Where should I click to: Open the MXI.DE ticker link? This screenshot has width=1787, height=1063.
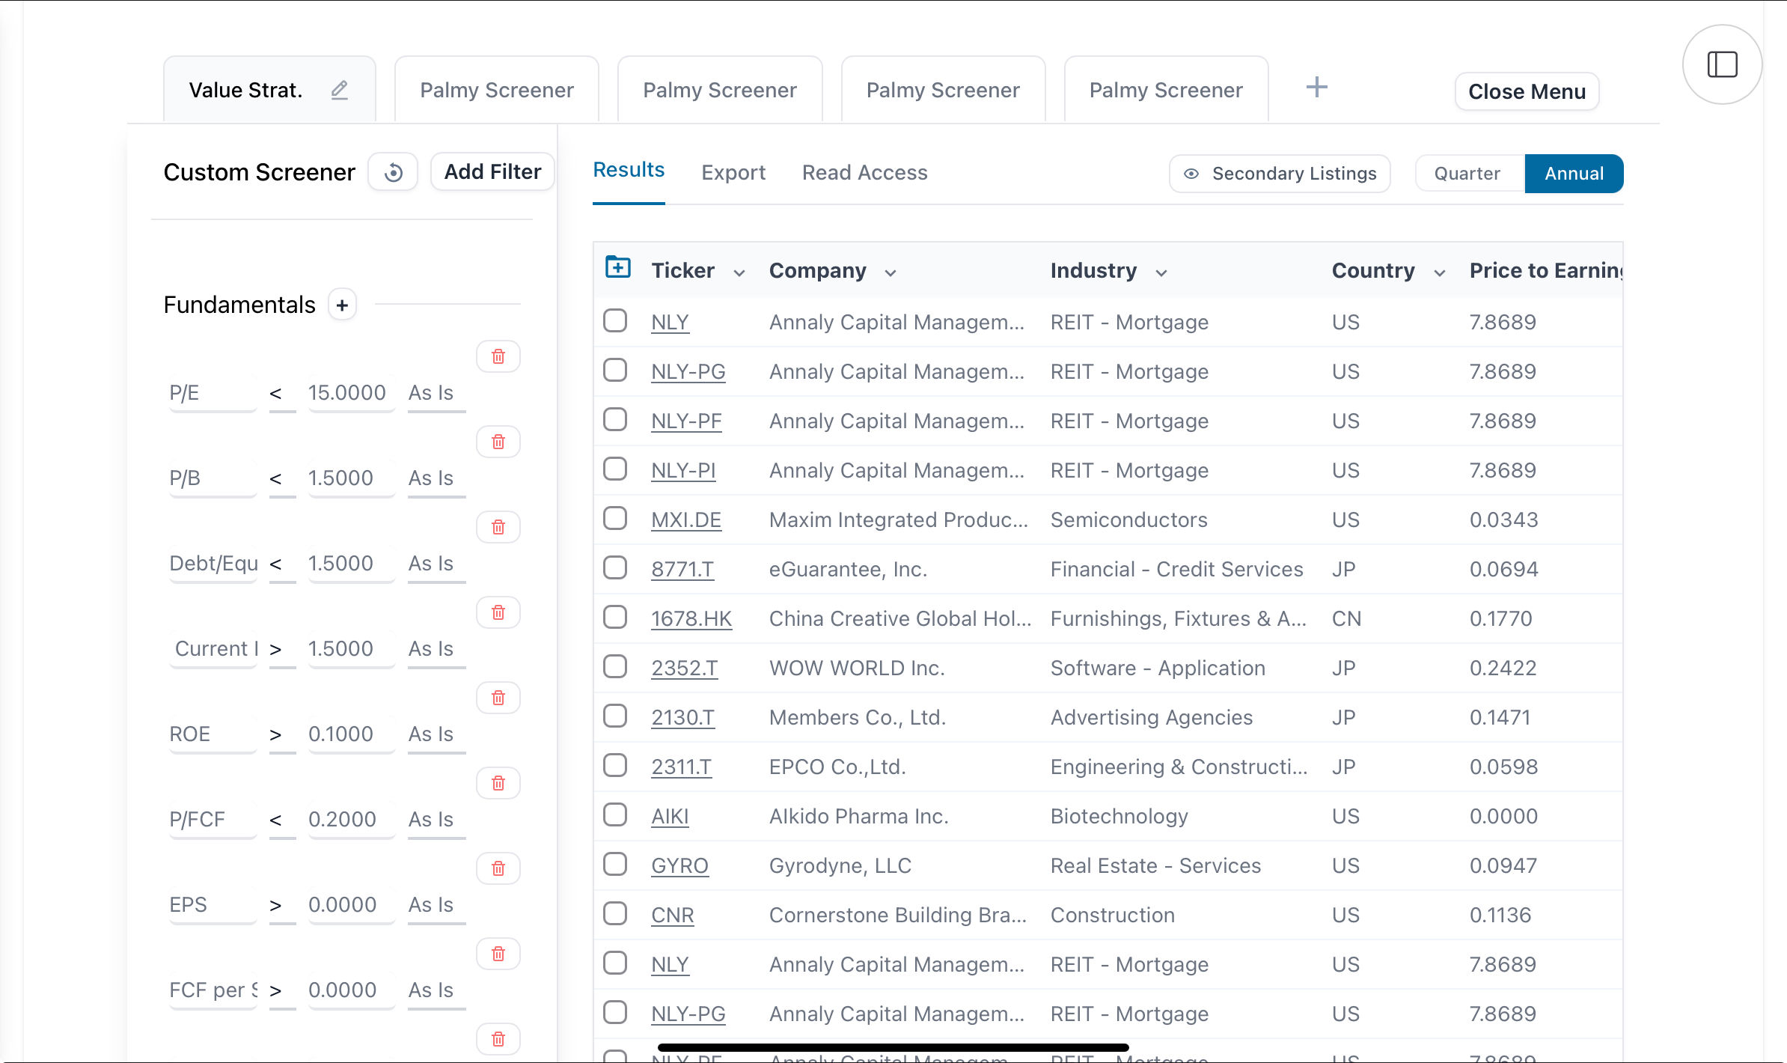click(686, 520)
